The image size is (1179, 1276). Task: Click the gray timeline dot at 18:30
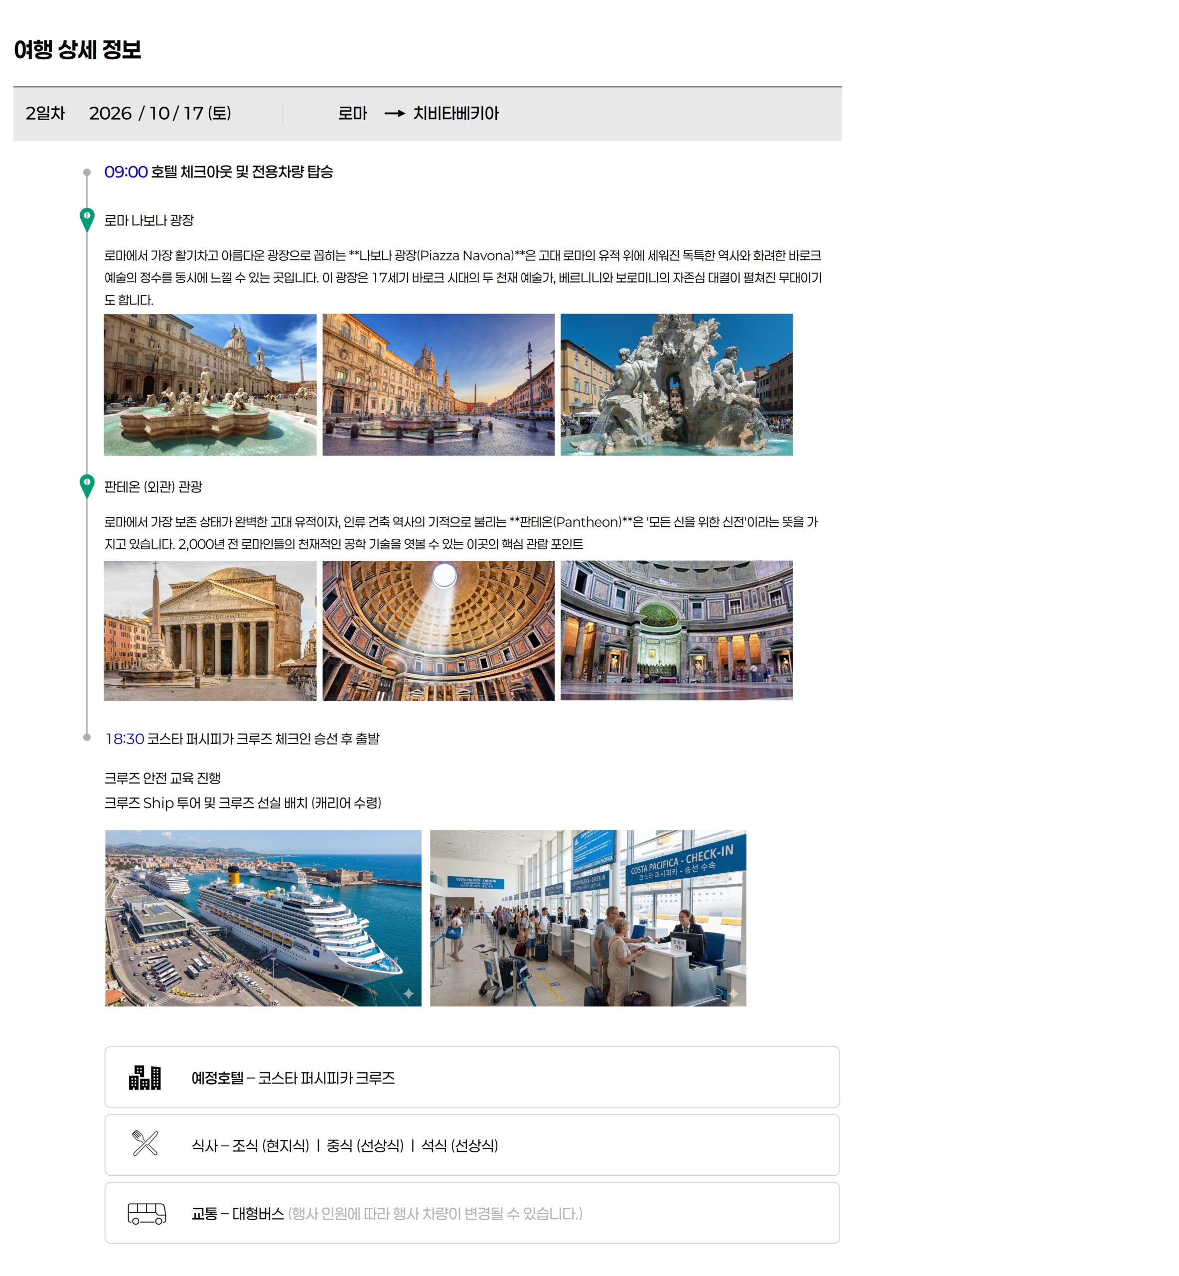click(x=87, y=738)
